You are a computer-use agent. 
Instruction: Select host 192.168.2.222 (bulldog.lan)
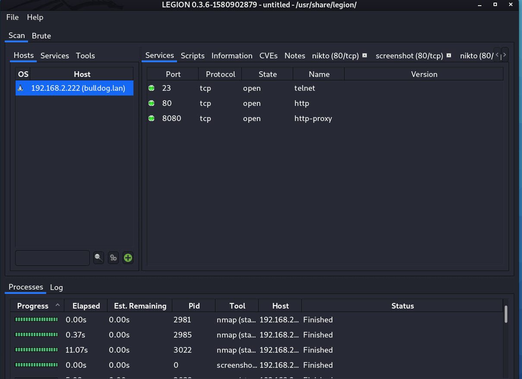pos(78,88)
